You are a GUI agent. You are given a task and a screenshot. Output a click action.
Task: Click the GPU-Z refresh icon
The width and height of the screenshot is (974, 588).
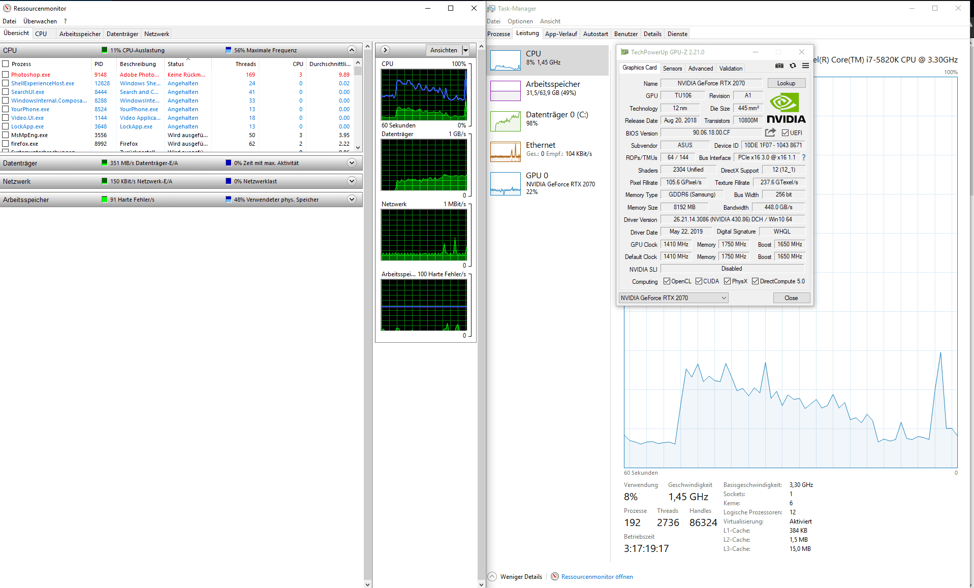click(793, 66)
